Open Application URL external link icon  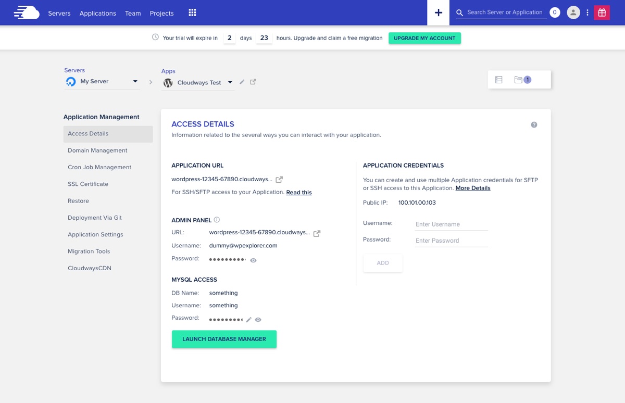coord(279,180)
